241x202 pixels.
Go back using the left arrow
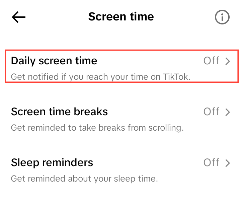[19, 17]
